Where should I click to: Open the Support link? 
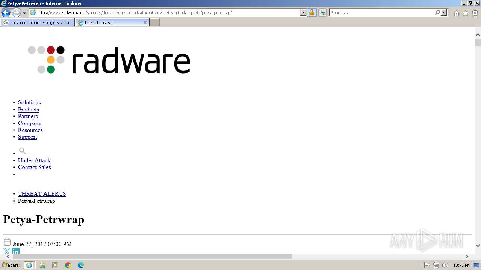coord(27,137)
